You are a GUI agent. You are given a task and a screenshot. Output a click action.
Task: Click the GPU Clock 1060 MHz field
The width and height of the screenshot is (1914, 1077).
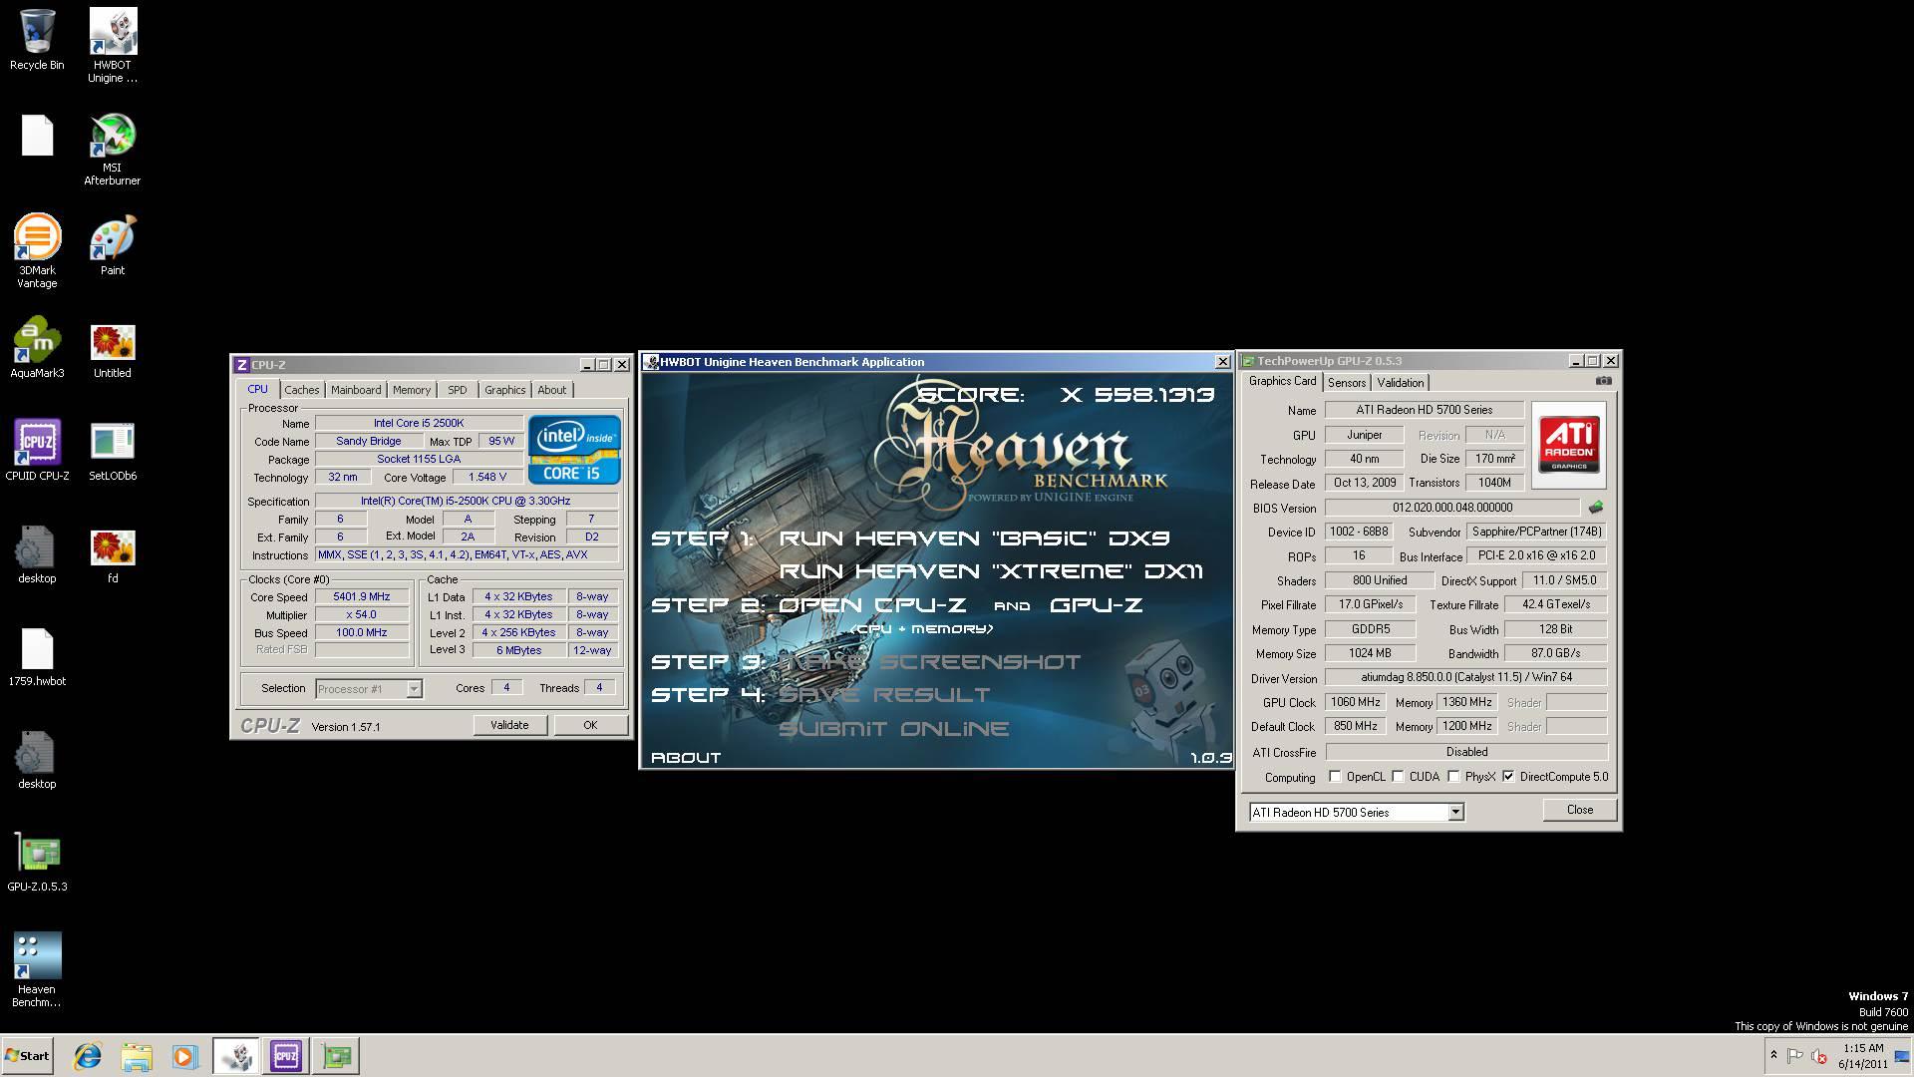1356,702
